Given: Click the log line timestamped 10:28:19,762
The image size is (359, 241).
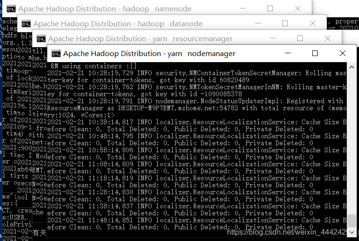Looking at the screenshot, I should (197, 87).
